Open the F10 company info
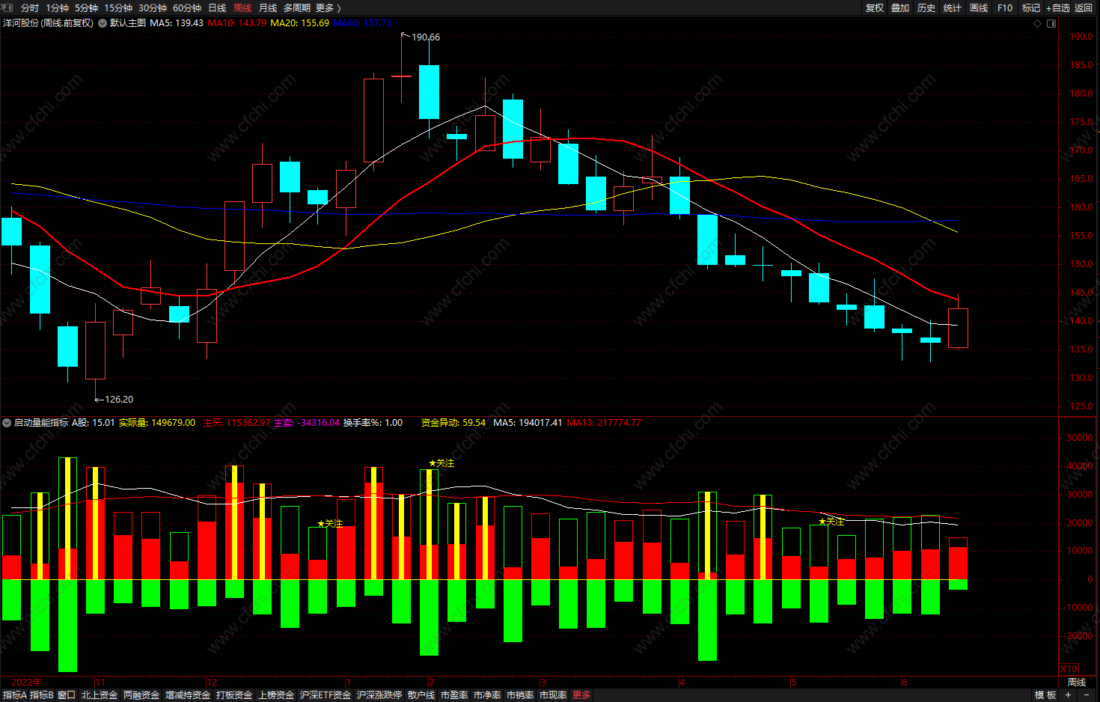Image resolution: width=1100 pixels, height=702 pixels. [x=1005, y=7]
